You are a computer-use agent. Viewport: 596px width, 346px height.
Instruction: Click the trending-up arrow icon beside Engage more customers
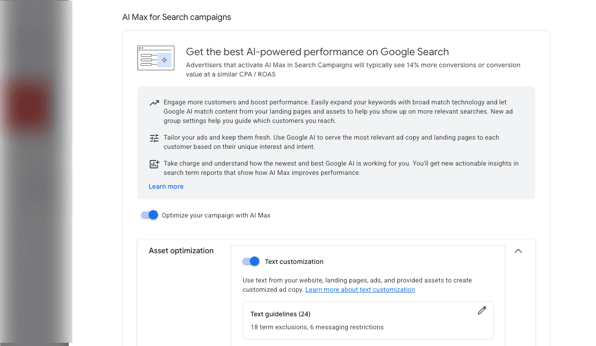click(x=154, y=103)
